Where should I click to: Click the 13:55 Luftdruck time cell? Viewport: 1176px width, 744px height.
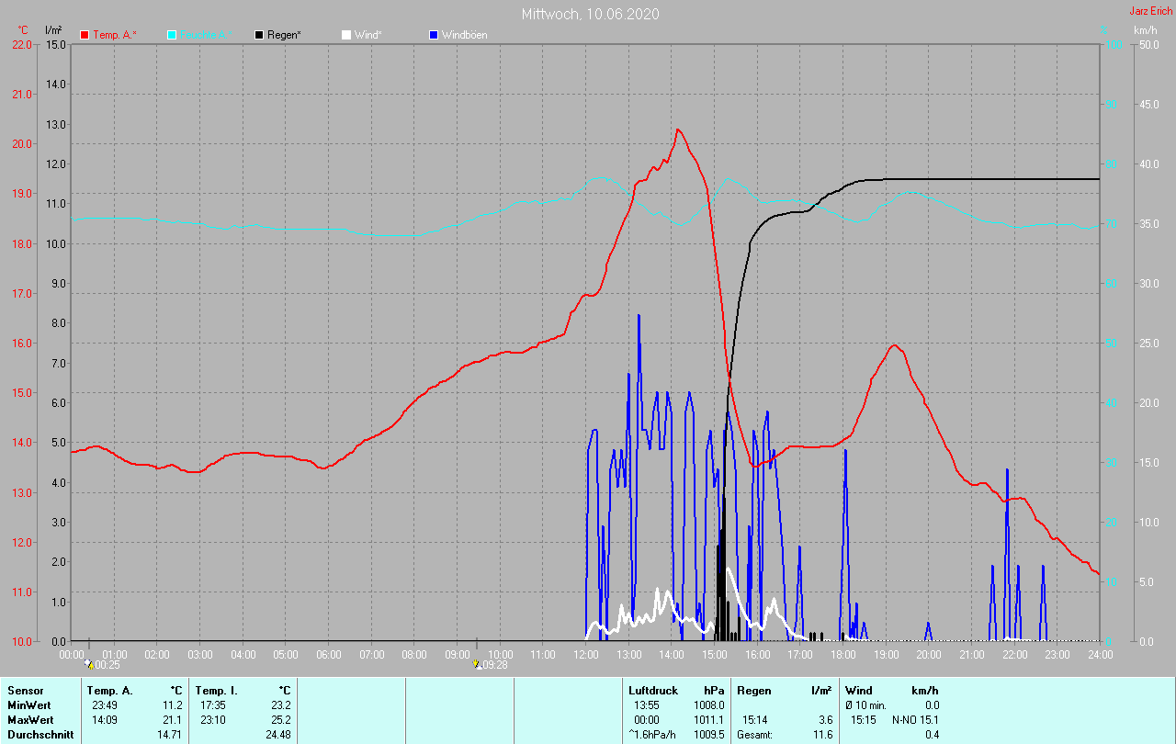click(x=646, y=705)
